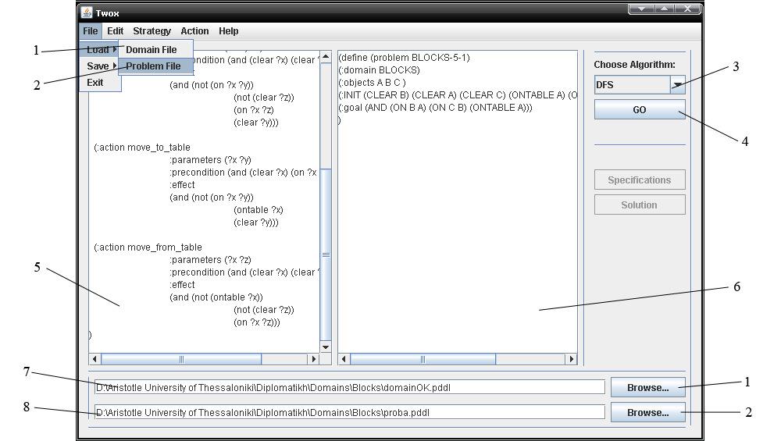Choose Load from the File menu

point(100,50)
